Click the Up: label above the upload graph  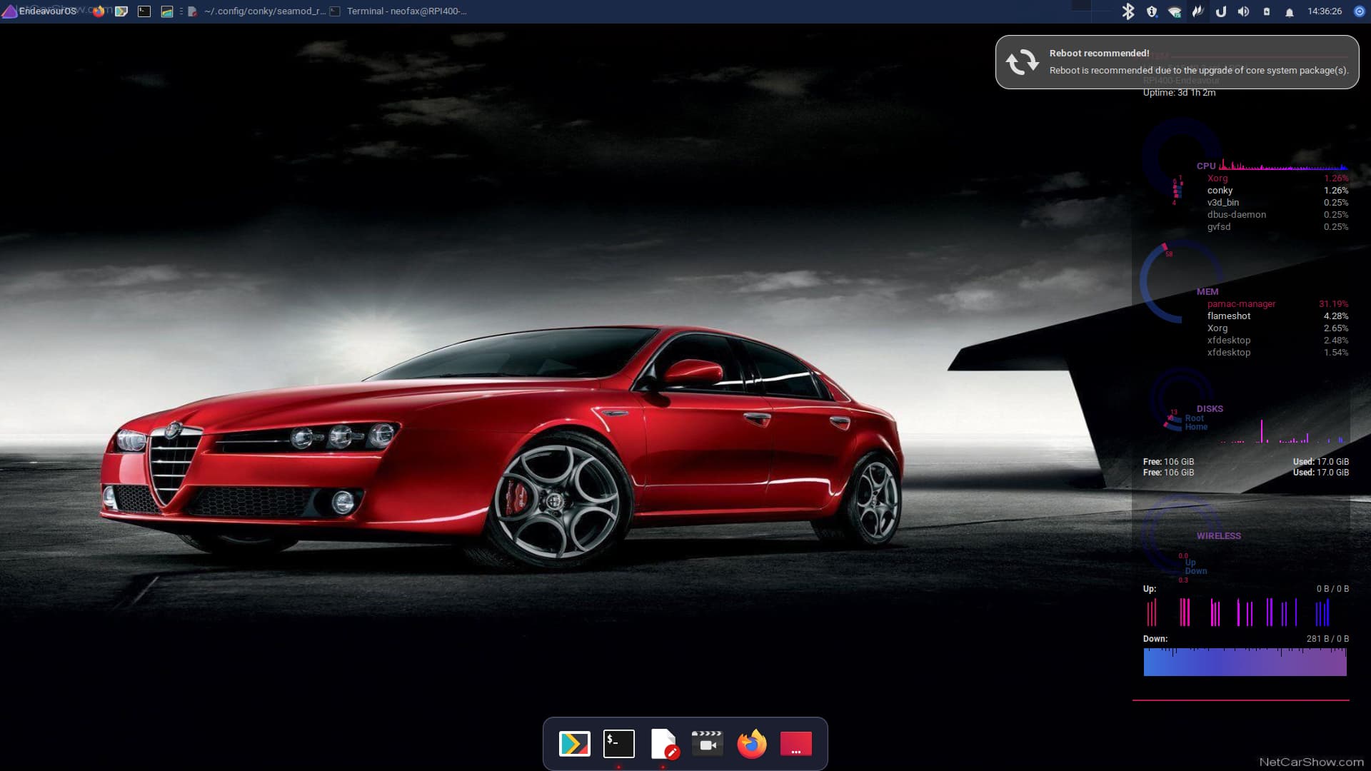[x=1150, y=589]
